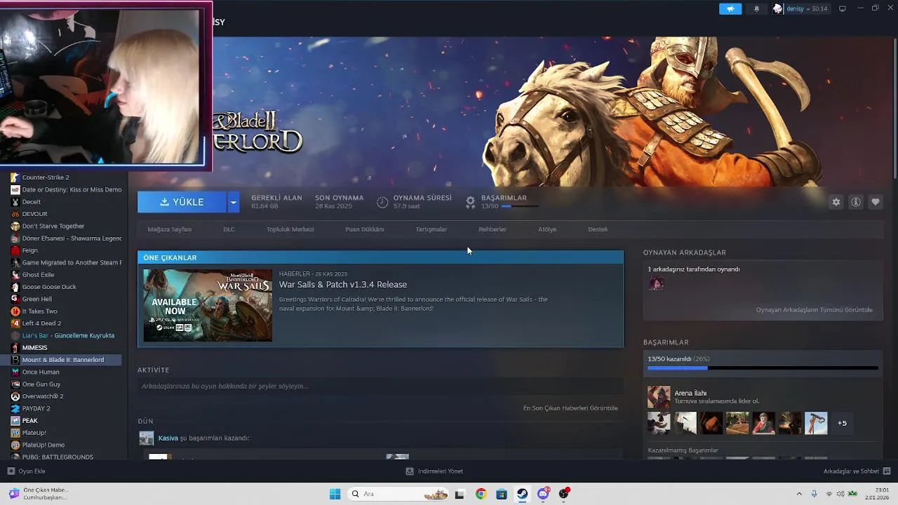Select Date or Destiny: Kiss or Miss Demo
This screenshot has width=898, height=505.
click(x=72, y=189)
